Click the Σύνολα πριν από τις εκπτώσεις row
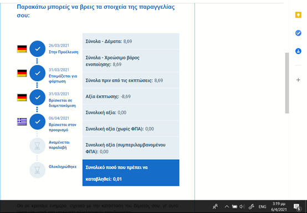Image resolution: width=307 pixels, height=213 pixels. pyautogui.click(x=131, y=80)
